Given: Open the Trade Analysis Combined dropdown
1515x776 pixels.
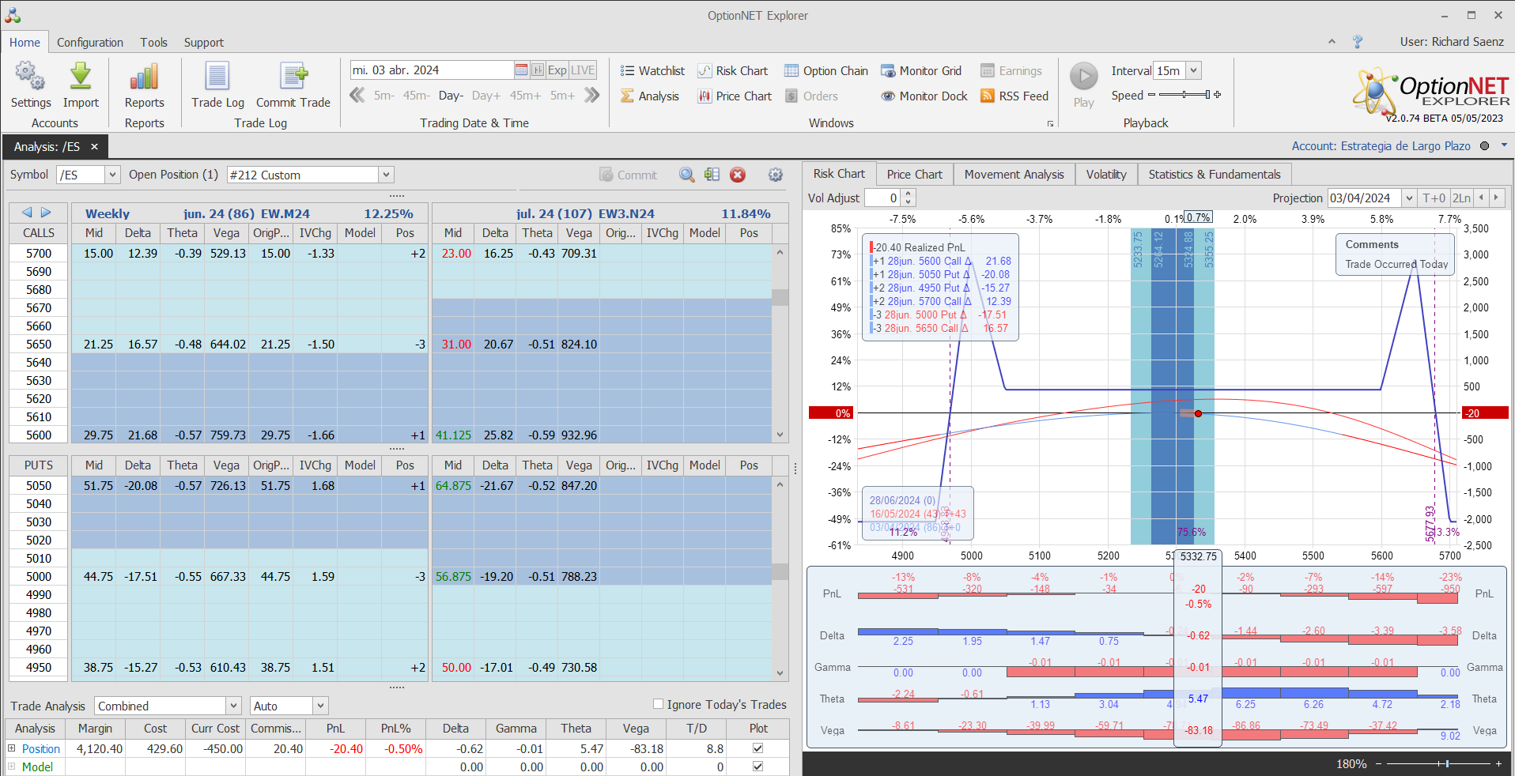Looking at the screenshot, I should click(233, 706).
